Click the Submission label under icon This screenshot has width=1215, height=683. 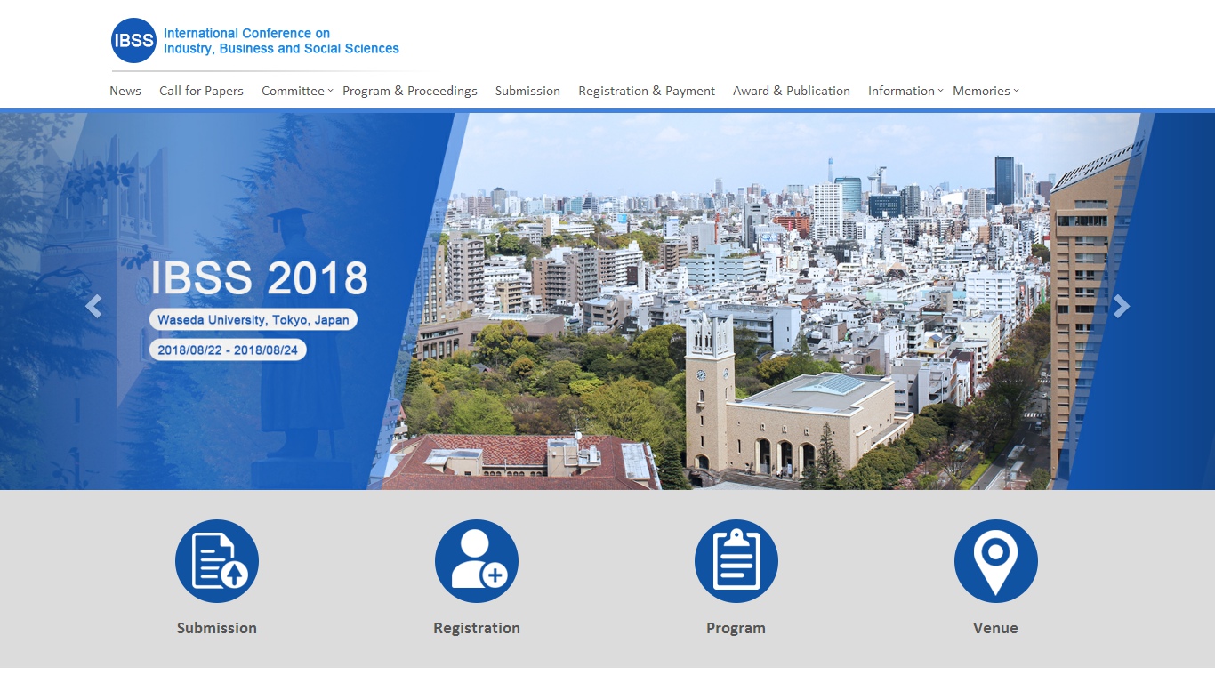pos(217,628)
